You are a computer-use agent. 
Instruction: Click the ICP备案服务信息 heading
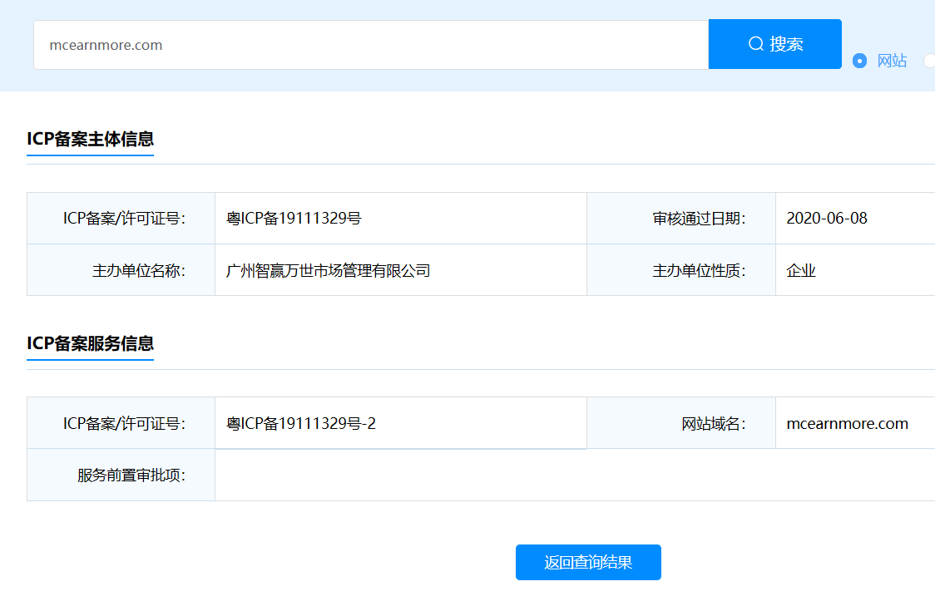90,343
